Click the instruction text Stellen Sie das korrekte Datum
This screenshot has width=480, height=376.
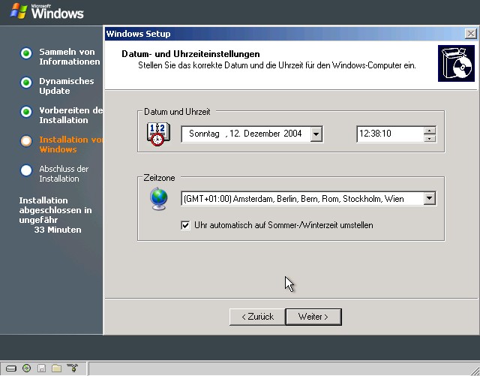277,65
